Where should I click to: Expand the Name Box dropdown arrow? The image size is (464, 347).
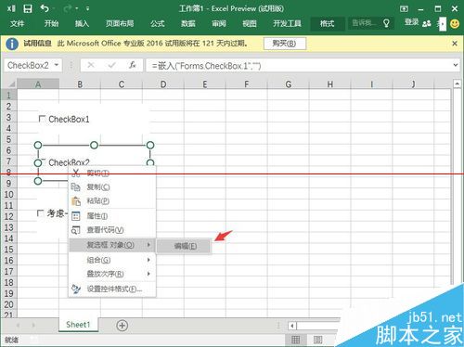click(57, 65)
